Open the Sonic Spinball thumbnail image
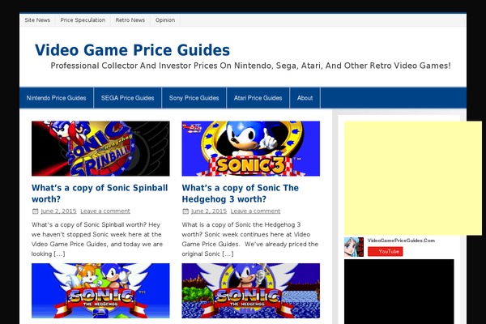The width and height of the screenshot is (486, 324). click(x=100, y=148)
